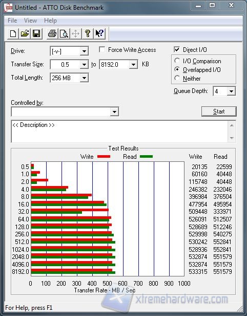
Task: Open Print Preview from the toolbar
Action: (x=64, y=34)
